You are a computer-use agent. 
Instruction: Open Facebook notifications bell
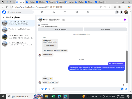(121, 12)
